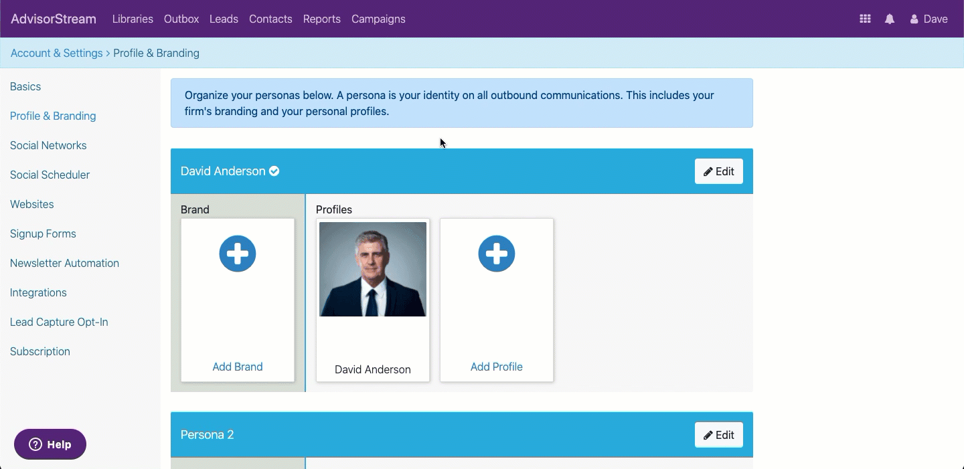Click the AdvisorStream logo
This screenshot has height=469, width=964.
(54, 19)
